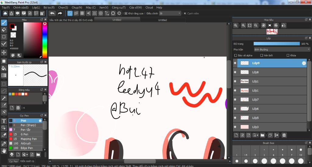Add a layer folder in layer panel
The image size is (312, 167).
point(262,135)
